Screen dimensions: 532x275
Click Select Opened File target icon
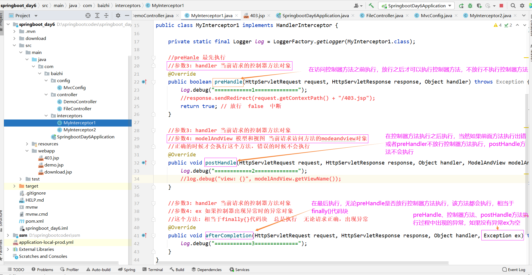(x=88, y=15)
